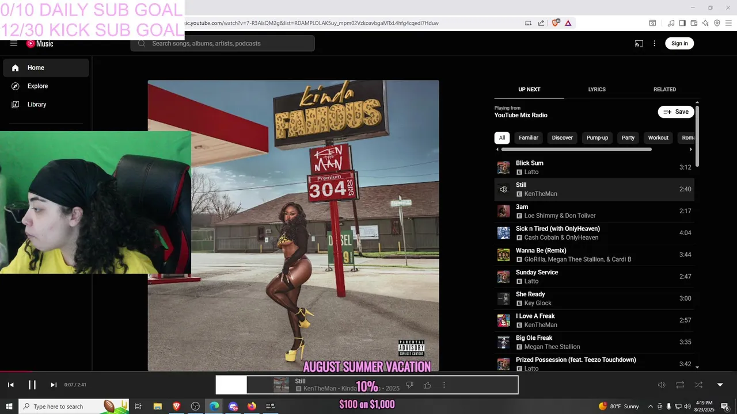Select the Party filter chip
737x414 pixels.
[x=628, y=138]
